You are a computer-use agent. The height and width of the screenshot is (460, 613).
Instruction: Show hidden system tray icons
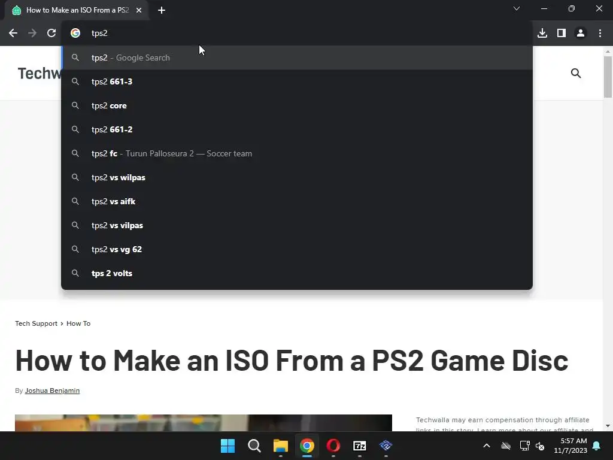tap(487, 446)
